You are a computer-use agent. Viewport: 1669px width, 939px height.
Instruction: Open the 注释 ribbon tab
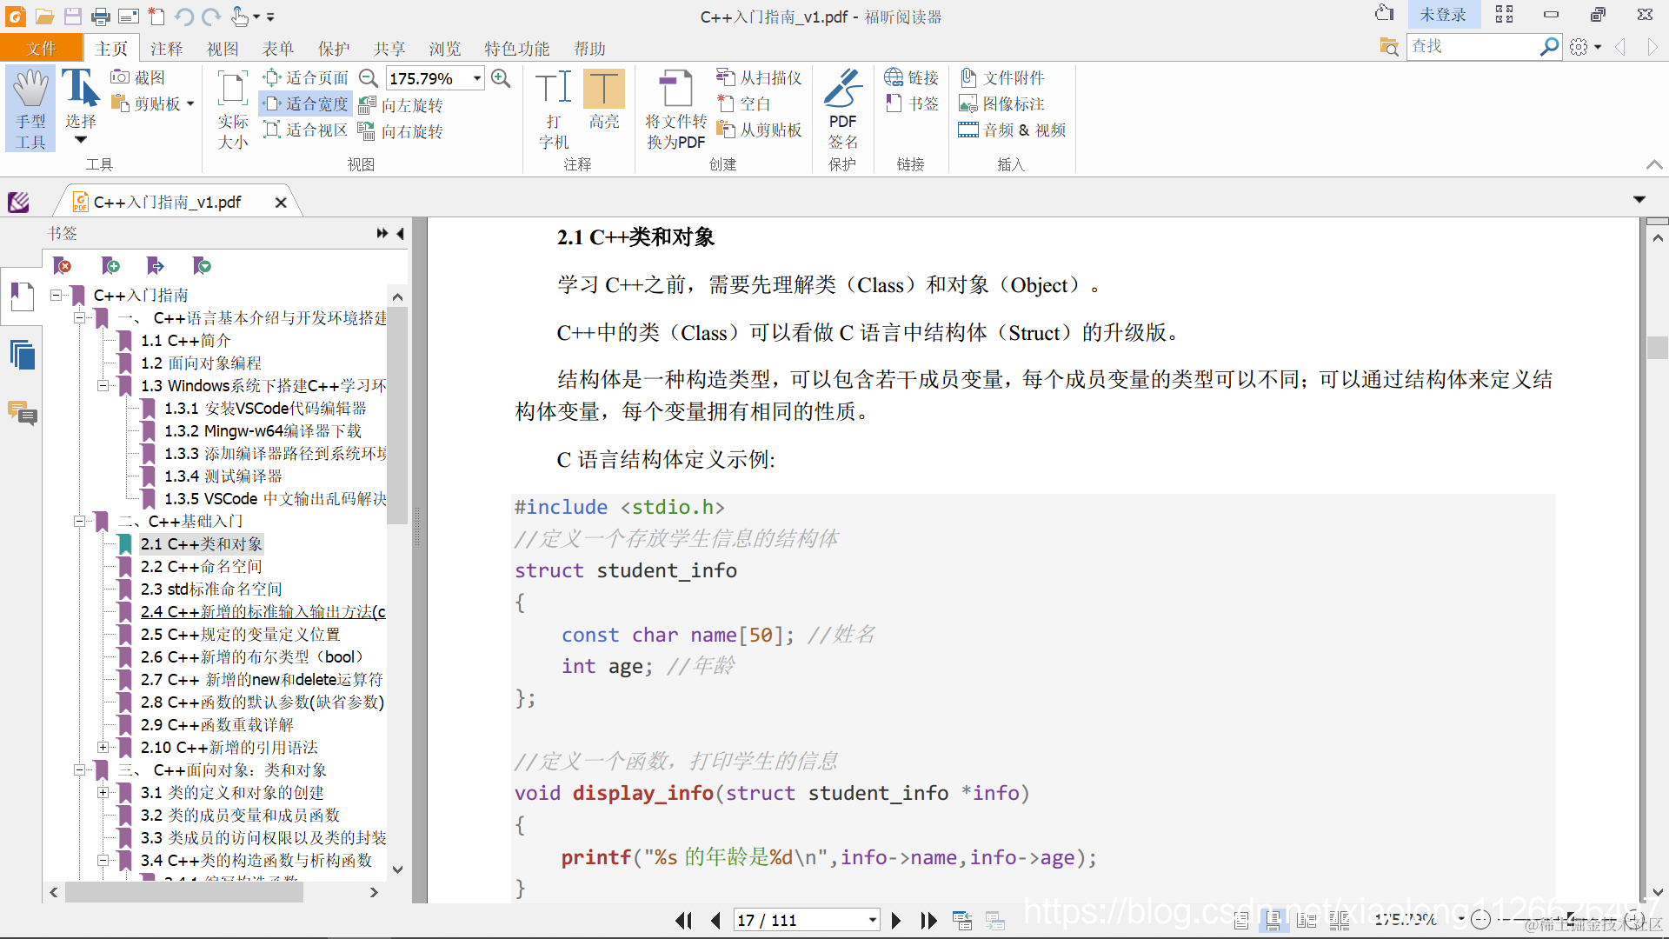[166, 49]
